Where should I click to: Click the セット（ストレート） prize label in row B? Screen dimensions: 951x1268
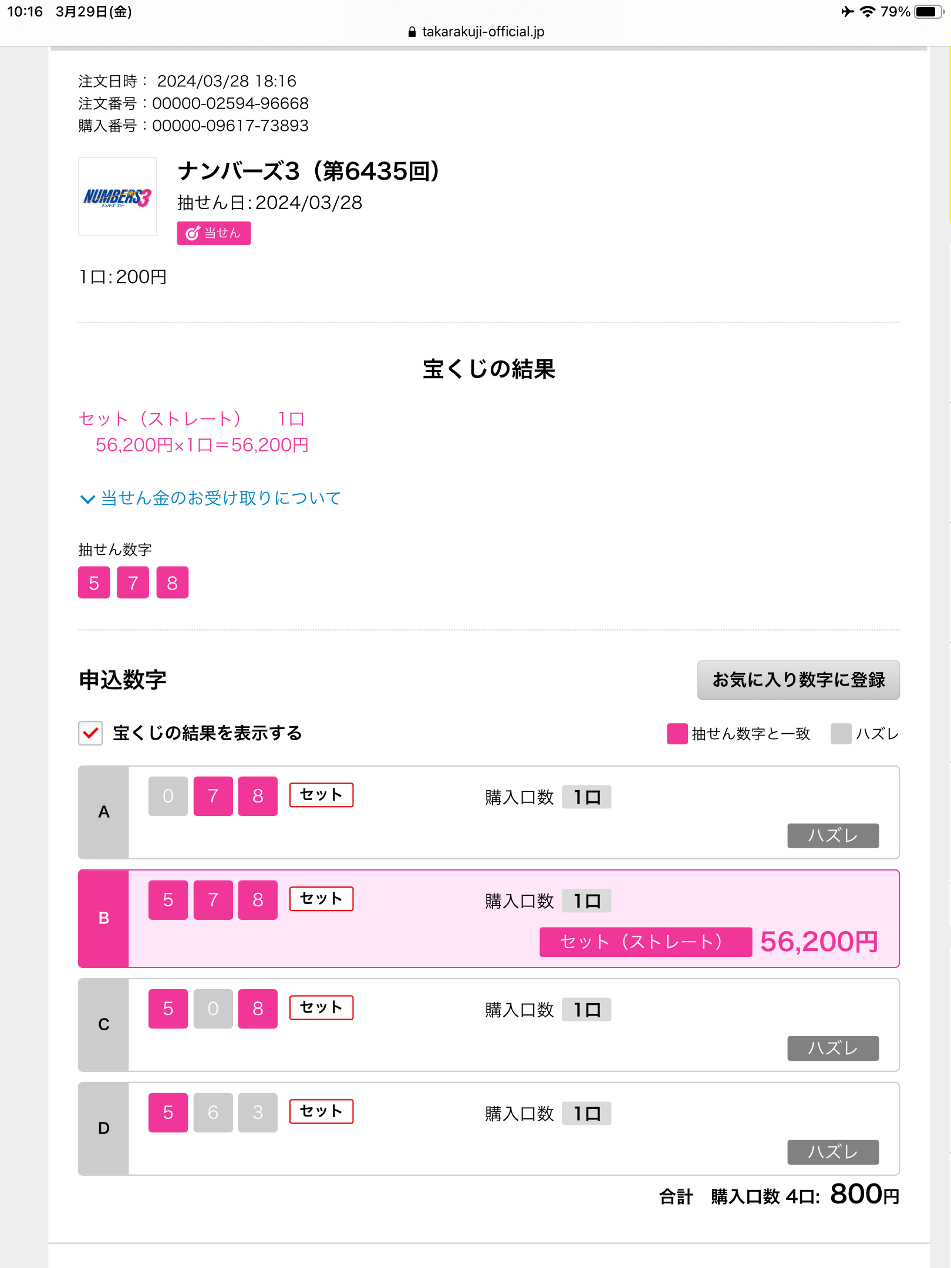[646, 942]
